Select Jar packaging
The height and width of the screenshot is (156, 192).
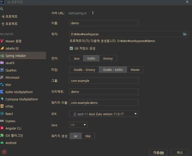[x=76, y=136]
